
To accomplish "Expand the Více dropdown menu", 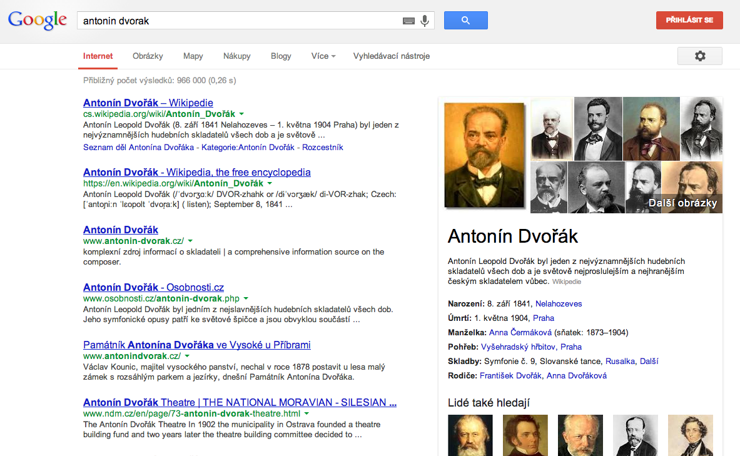I will pyautogui.click(x=323, y=56).
